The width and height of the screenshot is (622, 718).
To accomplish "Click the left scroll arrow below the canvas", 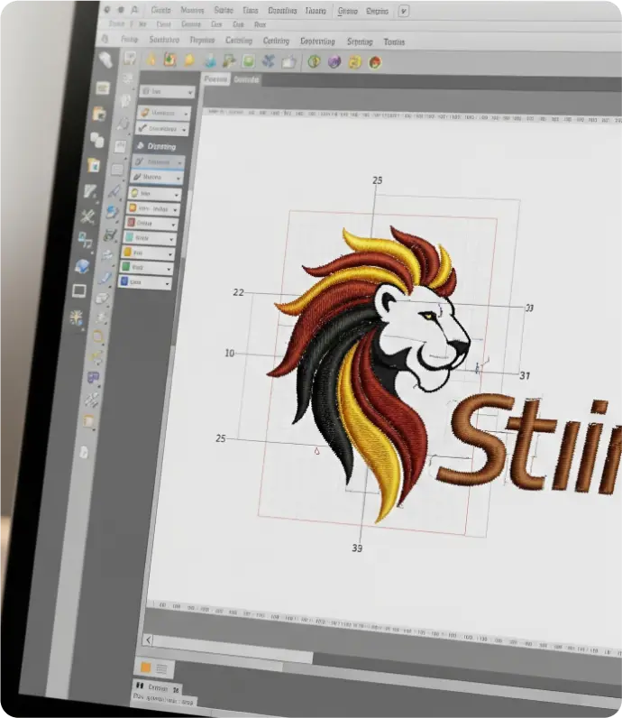I will pyautogui.click(x=148, y=640).
